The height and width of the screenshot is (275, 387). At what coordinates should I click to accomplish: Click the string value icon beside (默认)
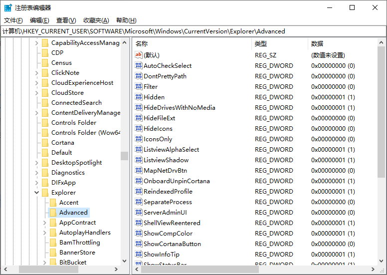139,55
